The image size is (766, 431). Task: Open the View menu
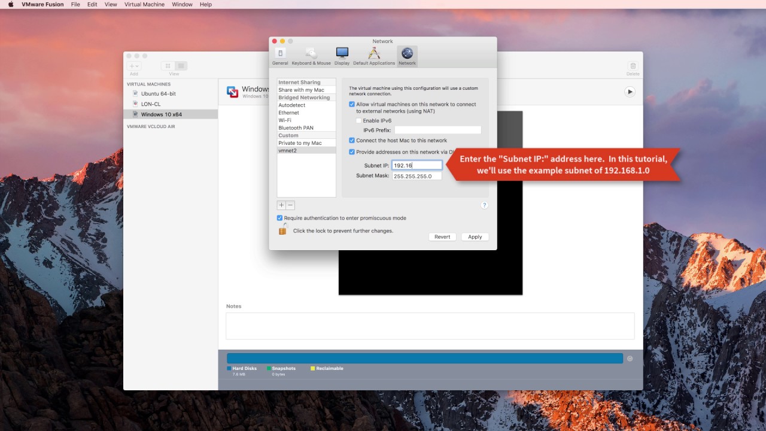point(111,4)
